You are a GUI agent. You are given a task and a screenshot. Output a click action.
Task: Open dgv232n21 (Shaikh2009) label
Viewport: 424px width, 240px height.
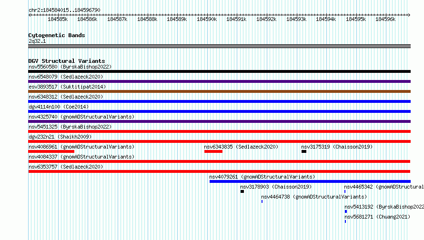coord(60,137)
